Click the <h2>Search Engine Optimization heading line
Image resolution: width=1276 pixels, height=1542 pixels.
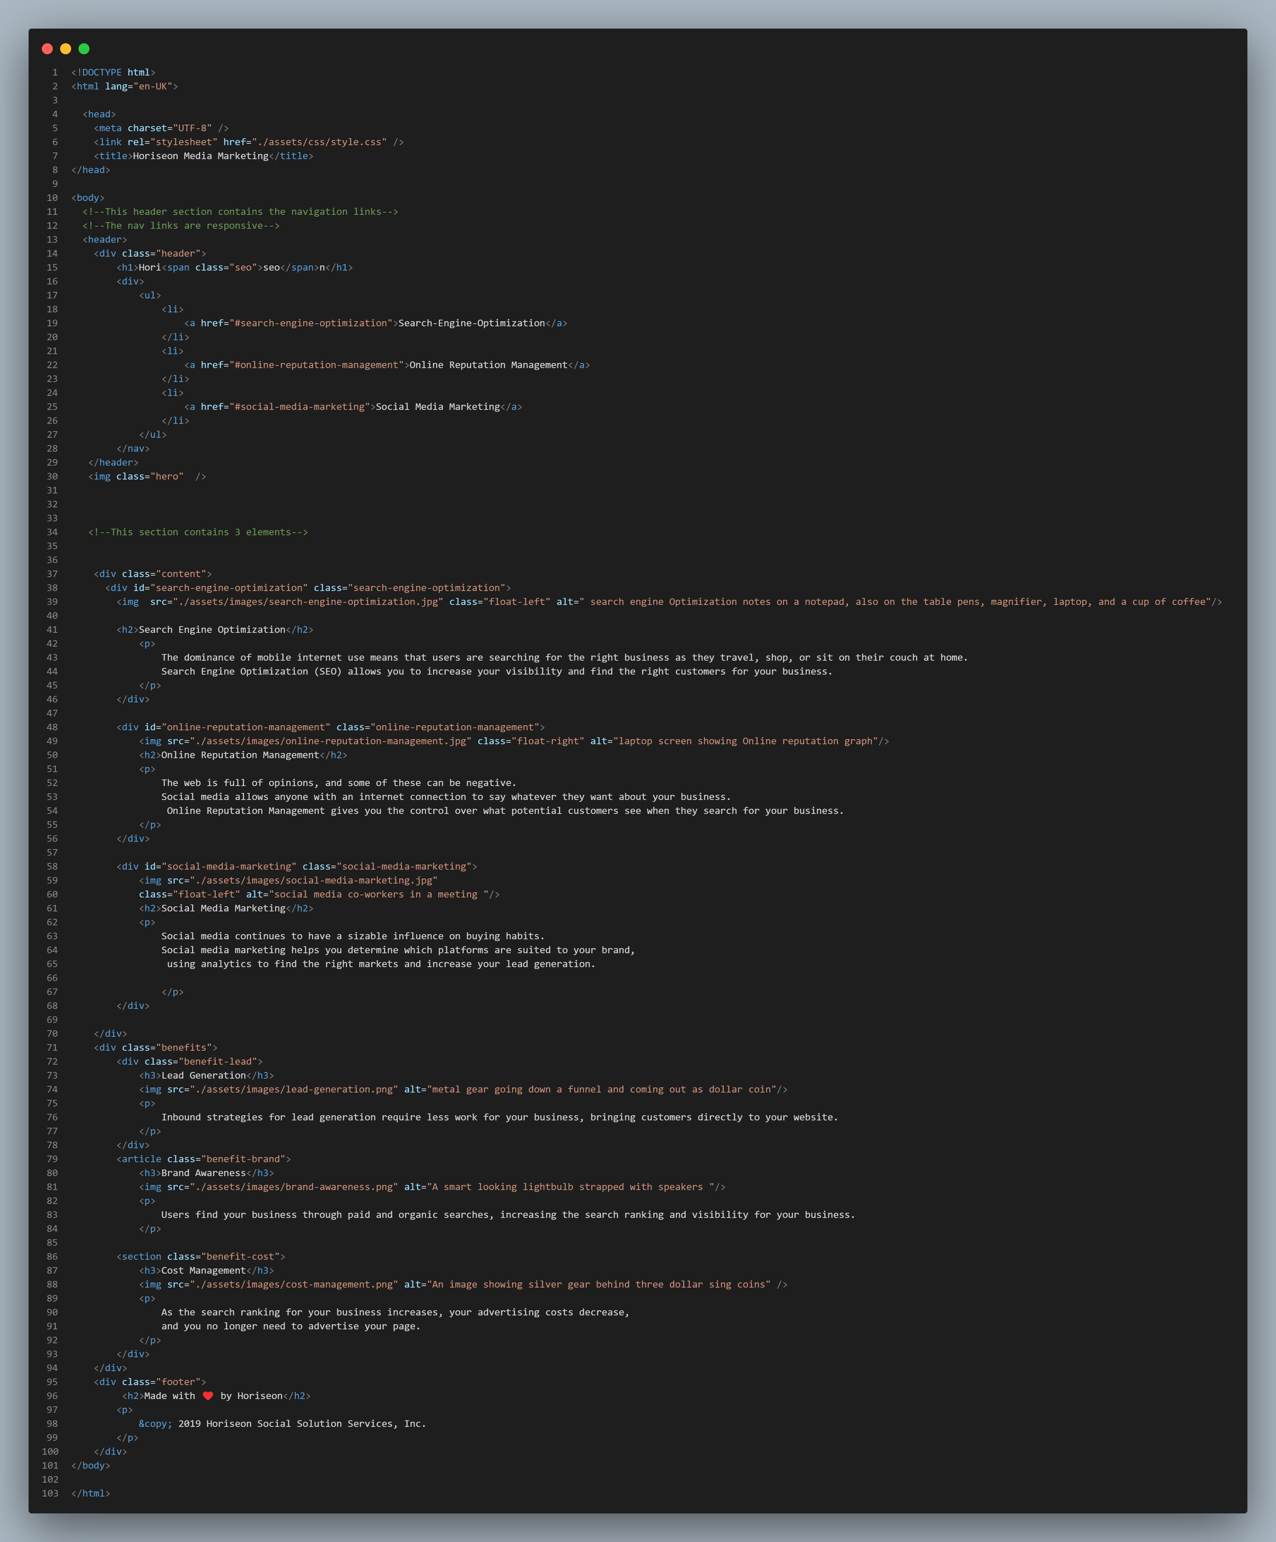click(x=215, y=630)
